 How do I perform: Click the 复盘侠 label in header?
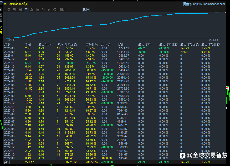pyautogui.click(x=187, y=4)
